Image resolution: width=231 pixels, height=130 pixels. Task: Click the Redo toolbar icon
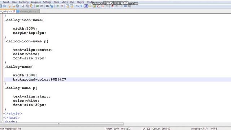click(42, 6)
